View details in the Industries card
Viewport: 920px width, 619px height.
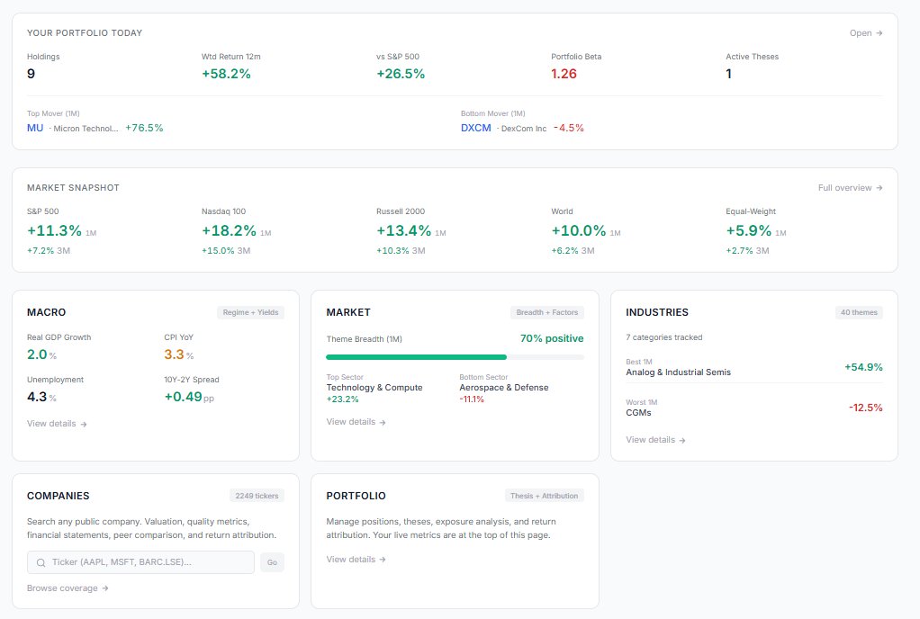655,440
